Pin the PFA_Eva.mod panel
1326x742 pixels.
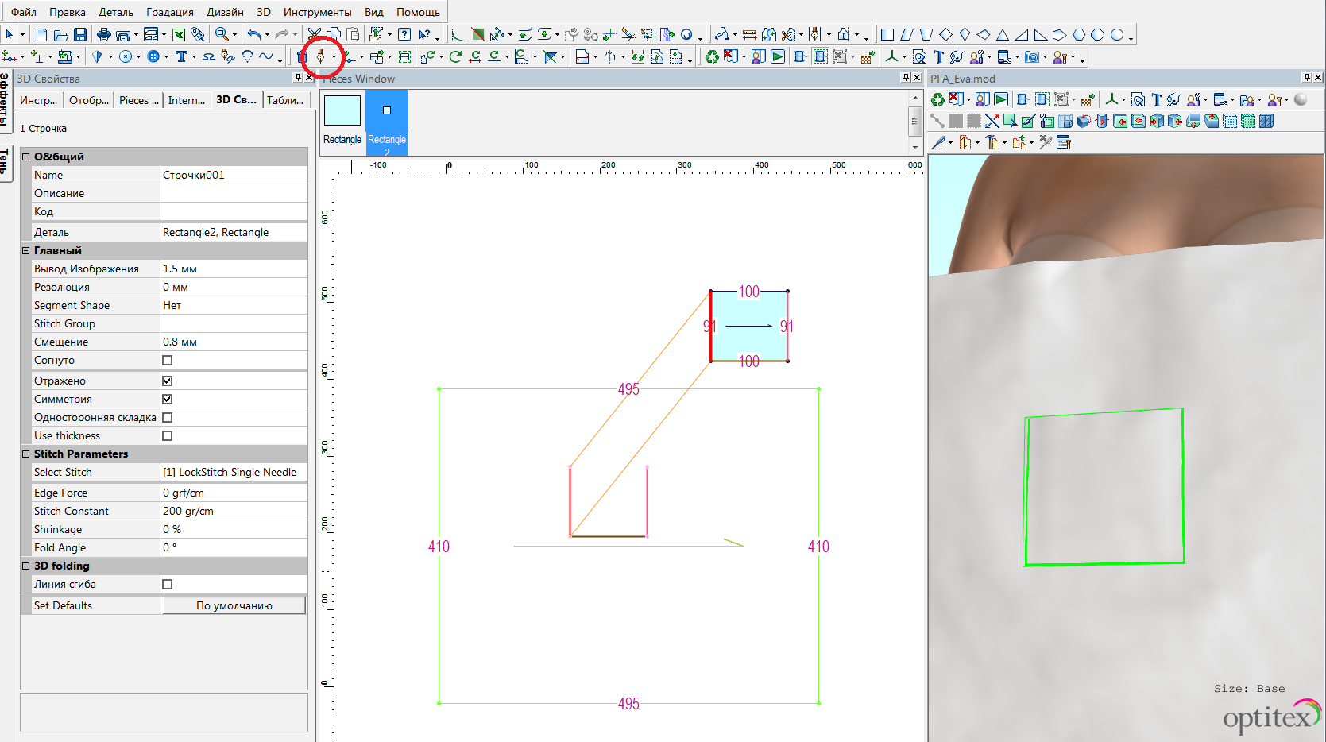pyautogui.click(x=1307, y=78)
